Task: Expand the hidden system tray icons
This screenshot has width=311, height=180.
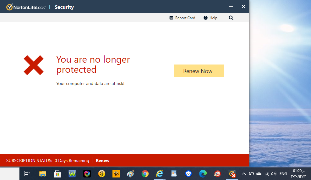Action: click(x=243, y=174)
